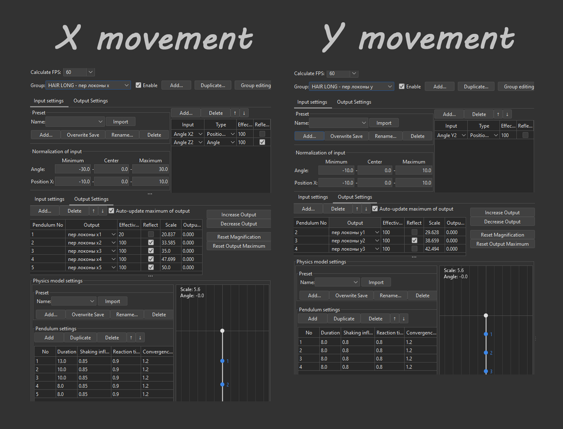Toggle Reflect for Angle X2 input row

tap(262, 133)
